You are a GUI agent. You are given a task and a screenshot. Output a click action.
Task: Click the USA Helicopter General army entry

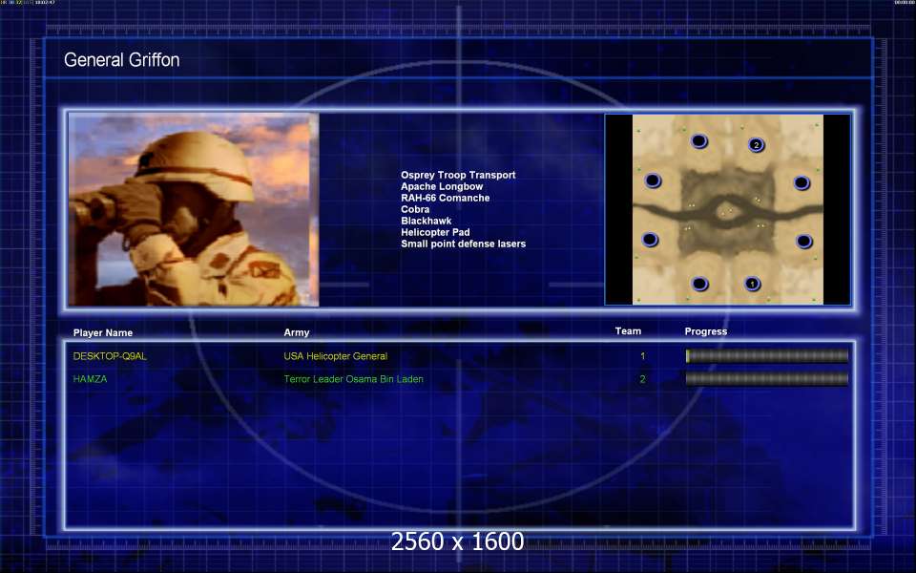pyautogui.click(x=335, y=356)
